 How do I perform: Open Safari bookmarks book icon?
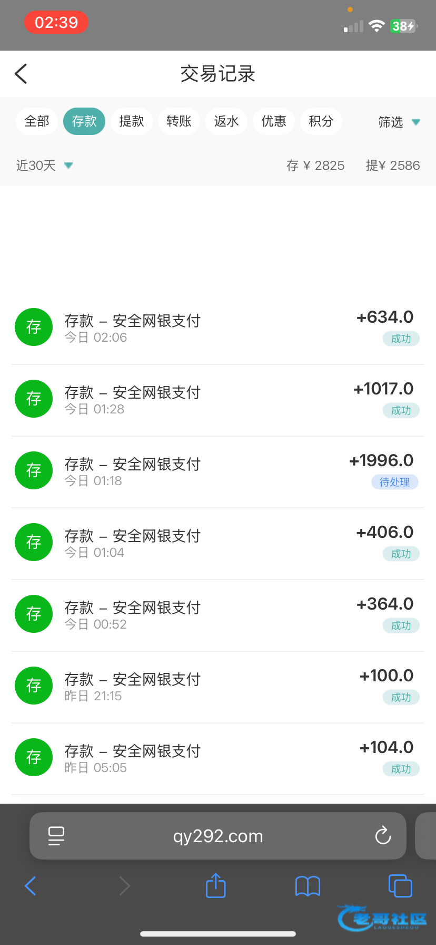pyautogui.click(x=308, y=886)
